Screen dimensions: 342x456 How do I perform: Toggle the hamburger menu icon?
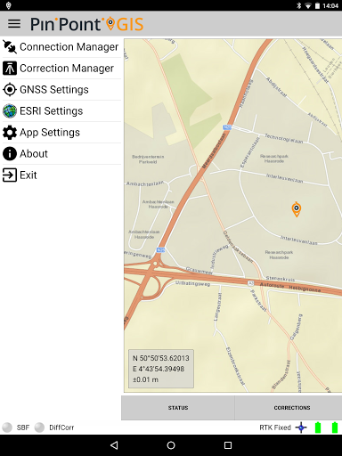(14, 24)
